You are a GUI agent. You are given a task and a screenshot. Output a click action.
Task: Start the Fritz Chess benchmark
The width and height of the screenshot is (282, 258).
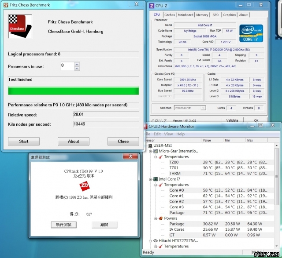point(24,142)
